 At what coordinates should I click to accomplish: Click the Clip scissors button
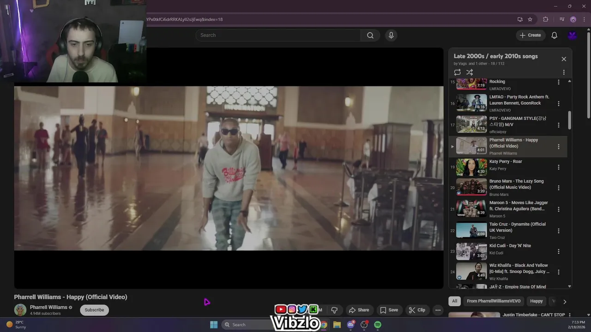coord(417,310)
